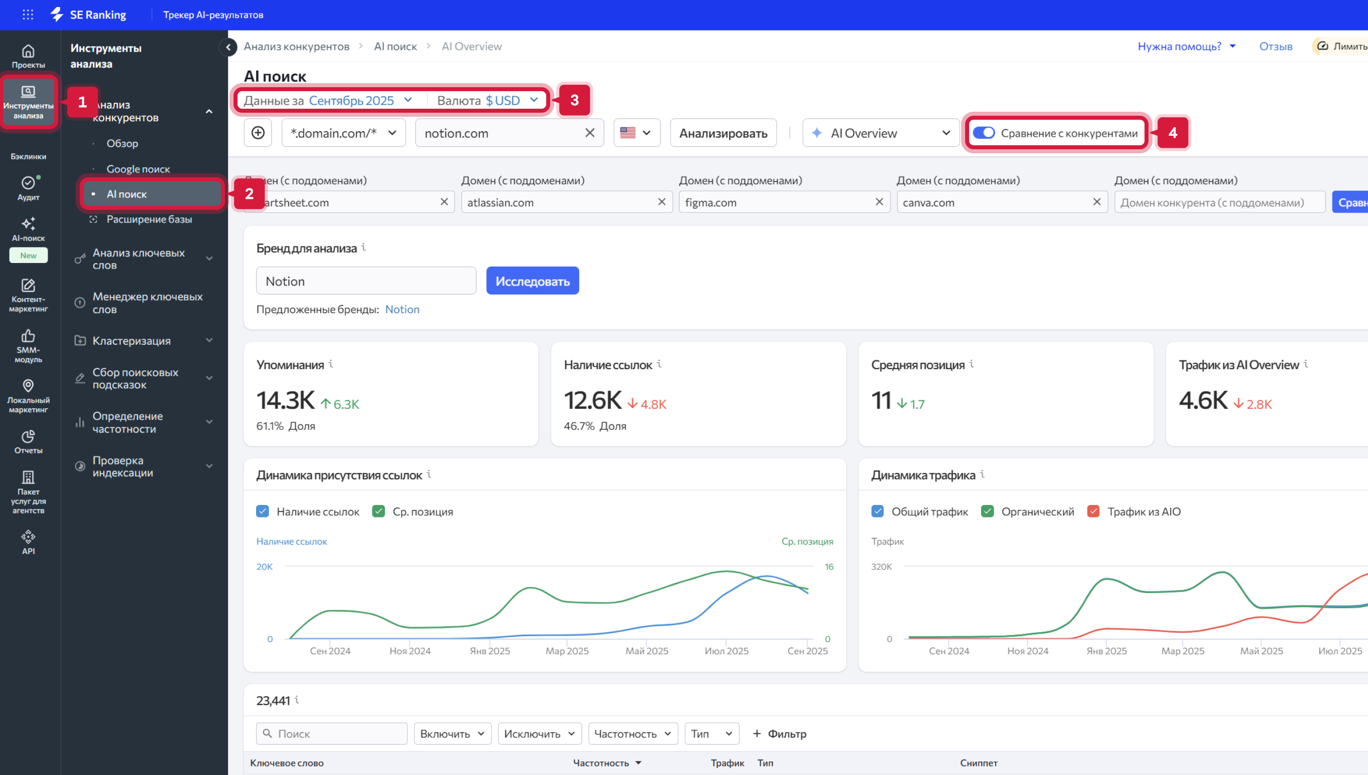Click the keyword Поиск input field

(x=332, y=733)
